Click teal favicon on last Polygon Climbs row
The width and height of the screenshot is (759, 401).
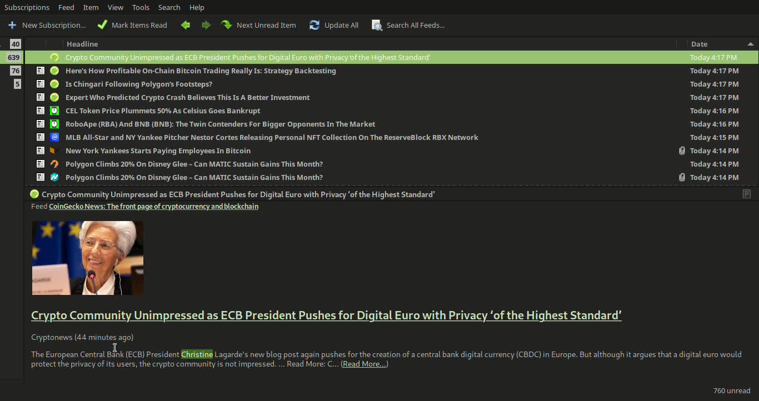point(54,177)
